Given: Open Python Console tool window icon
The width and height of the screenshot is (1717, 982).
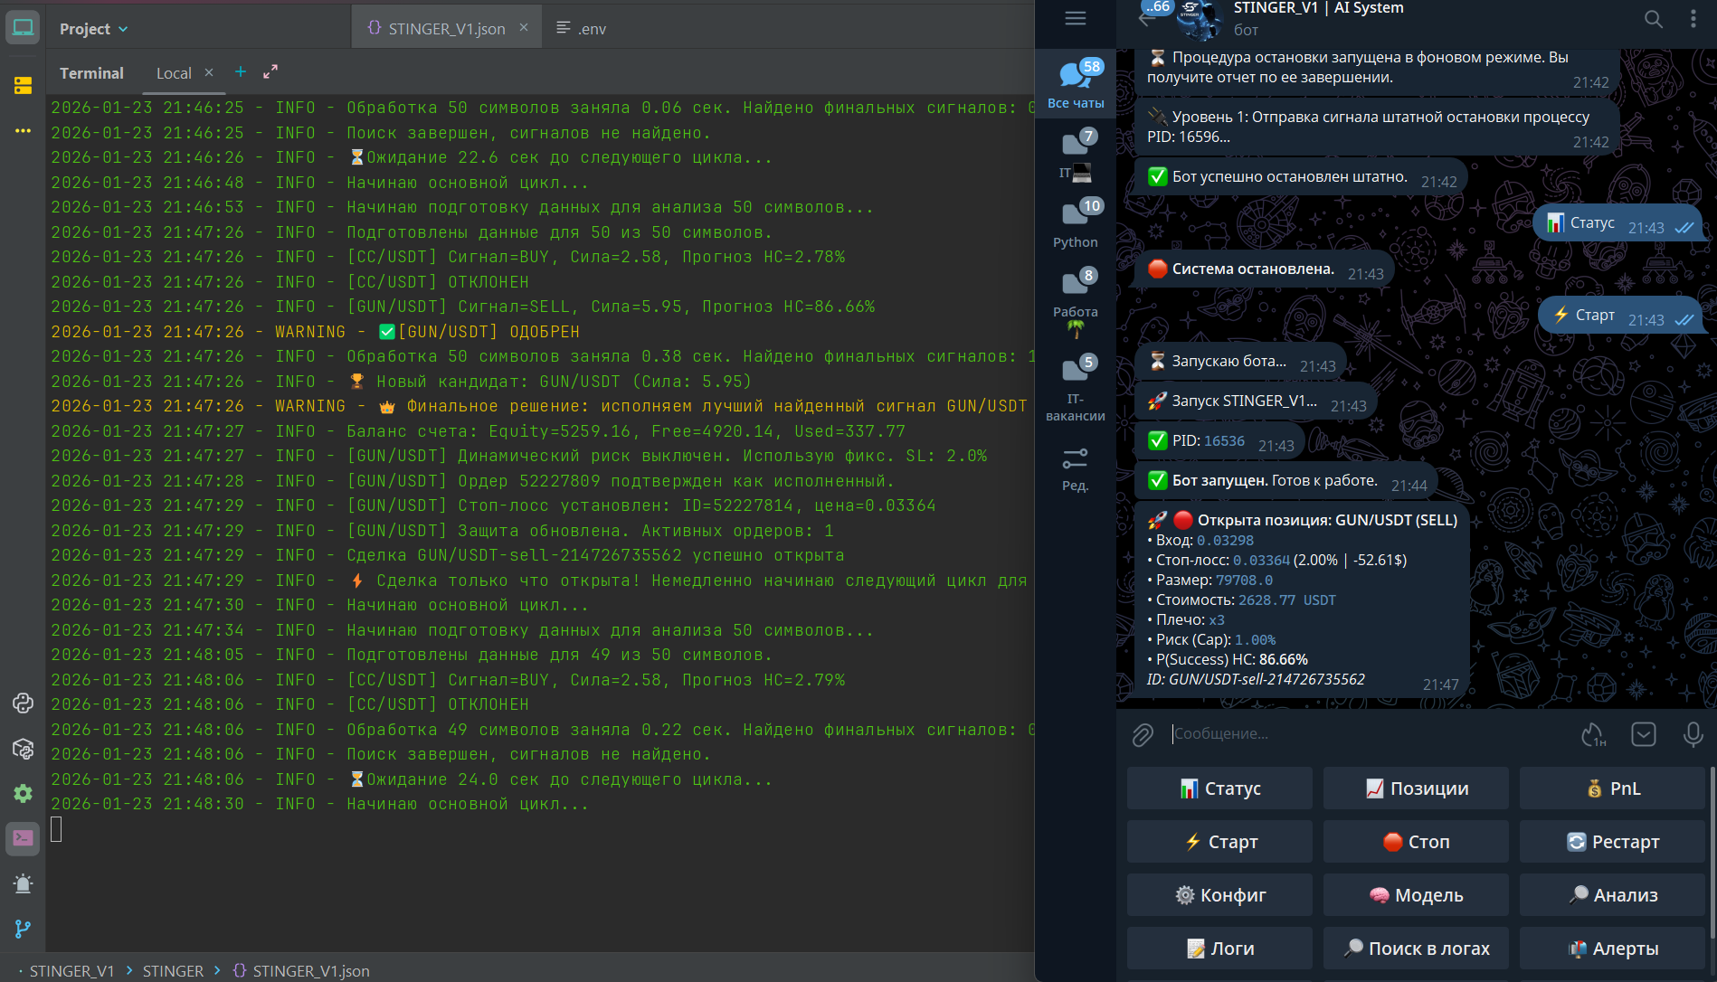Looking at the screenshot, I should (23, 703).
